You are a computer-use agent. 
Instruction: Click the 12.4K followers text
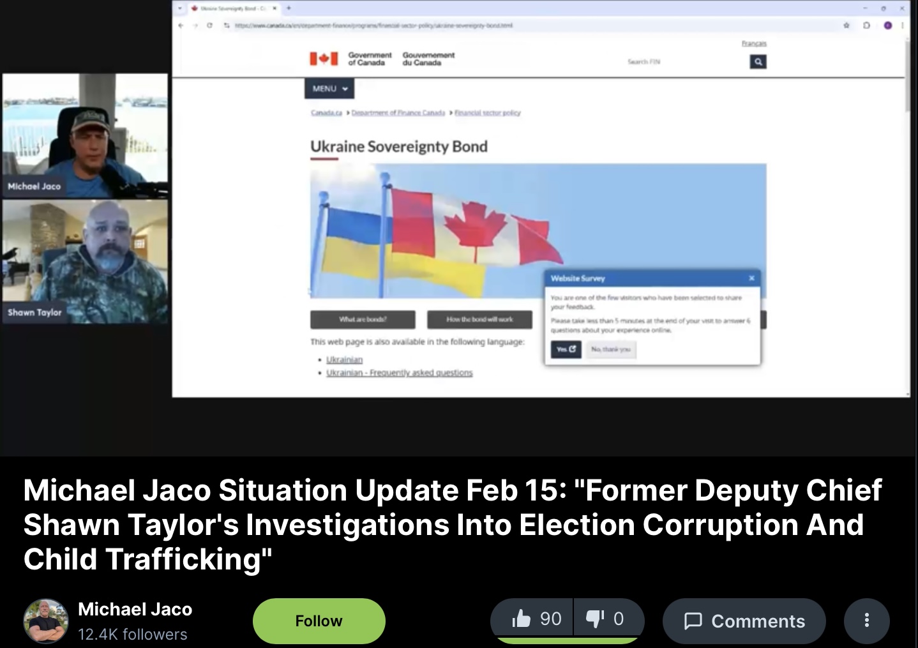pyautogui.click(x=133, y=634)
